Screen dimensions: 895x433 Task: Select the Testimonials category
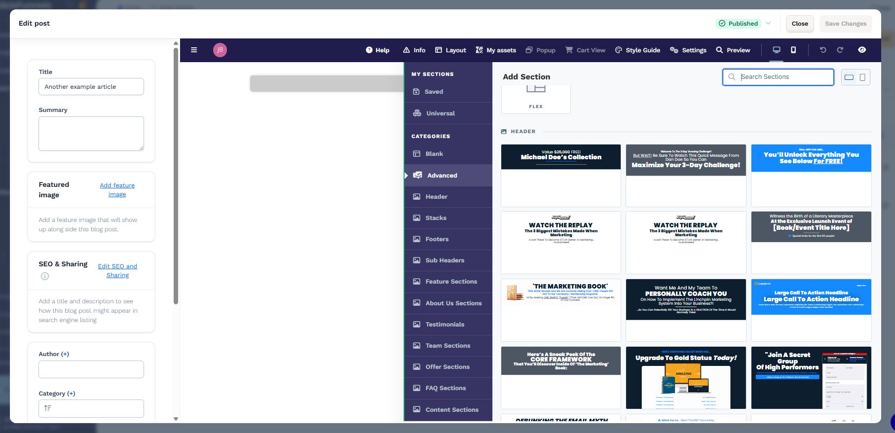448,325
